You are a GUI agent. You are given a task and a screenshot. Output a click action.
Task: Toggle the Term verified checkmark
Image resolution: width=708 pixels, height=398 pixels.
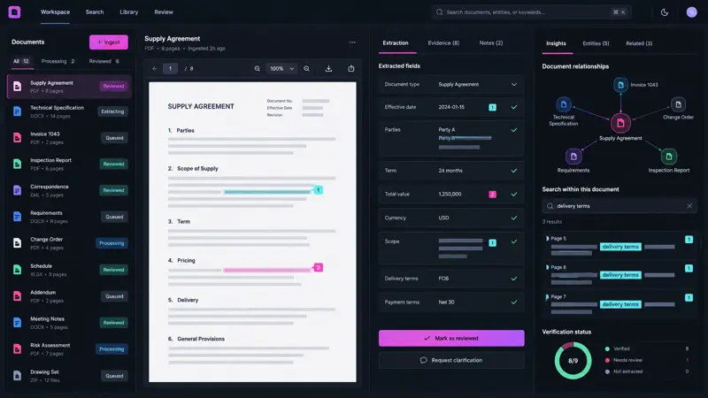click(514, 171)
